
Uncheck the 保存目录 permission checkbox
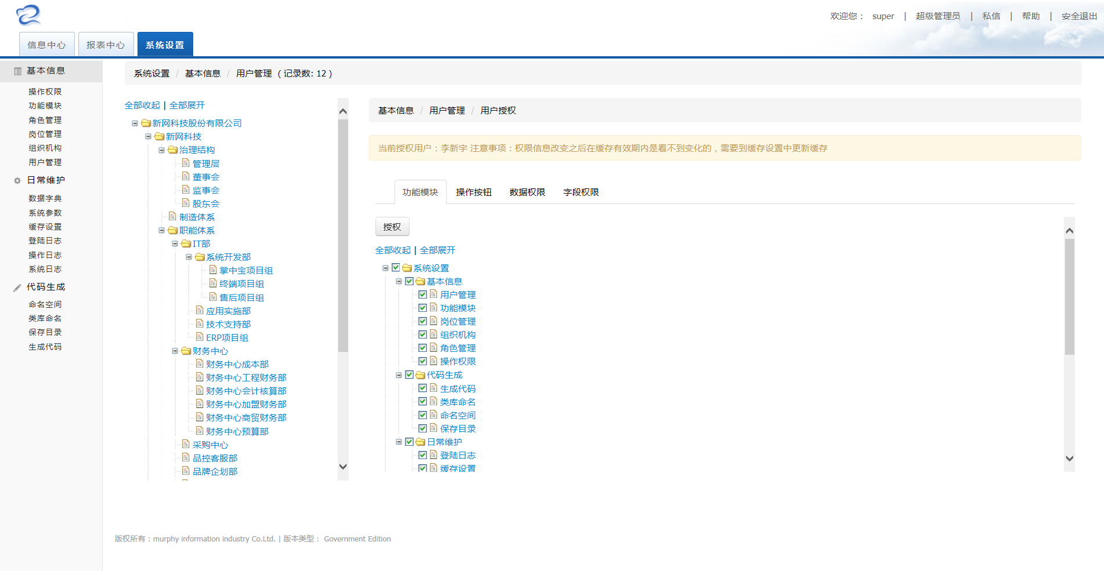click(423, 428)
